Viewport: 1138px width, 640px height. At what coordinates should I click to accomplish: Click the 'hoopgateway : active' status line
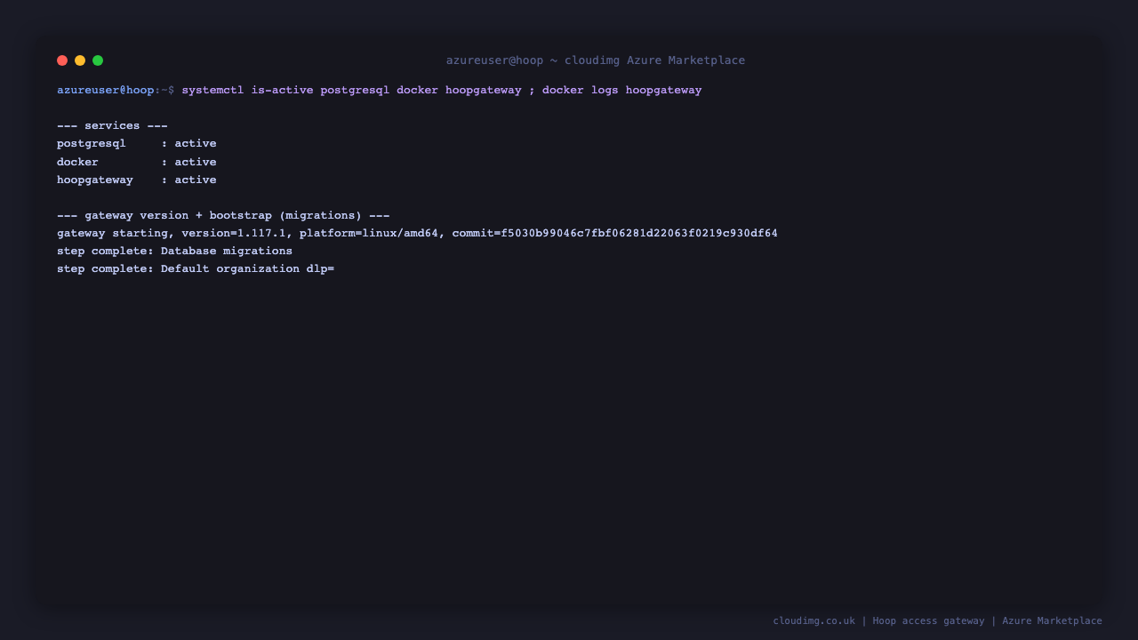coord(137,180)
